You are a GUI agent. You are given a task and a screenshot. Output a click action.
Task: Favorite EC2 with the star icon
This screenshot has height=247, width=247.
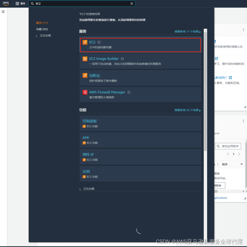(x=99, y=42)
